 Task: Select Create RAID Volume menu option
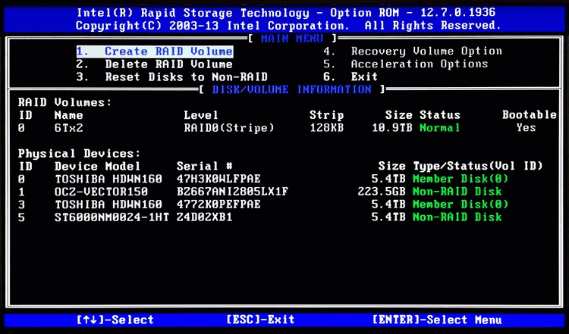click(x=168, y=52)
